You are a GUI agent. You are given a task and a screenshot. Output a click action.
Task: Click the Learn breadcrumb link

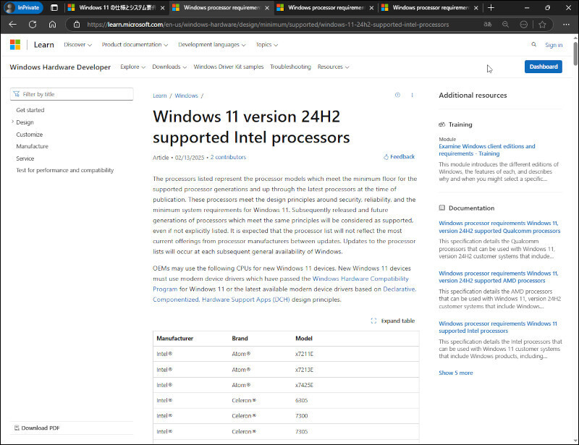point(160,96)
